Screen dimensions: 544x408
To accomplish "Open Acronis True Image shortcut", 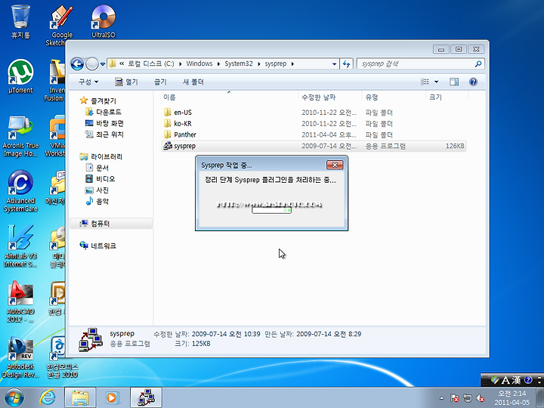I will (20, 136).
